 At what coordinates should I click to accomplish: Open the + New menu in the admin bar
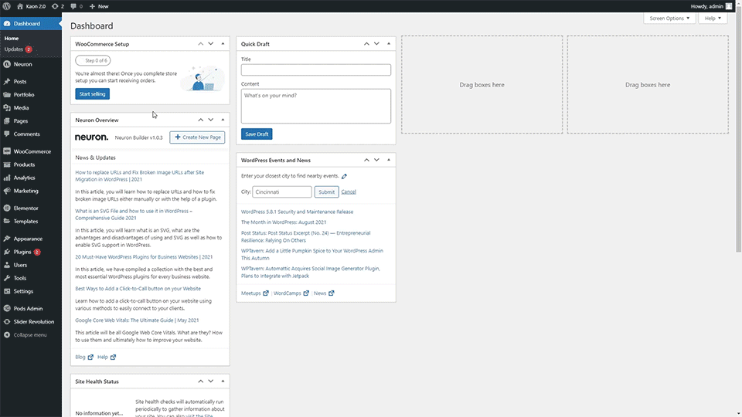[99, 6]
